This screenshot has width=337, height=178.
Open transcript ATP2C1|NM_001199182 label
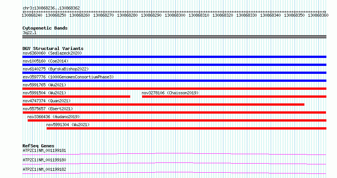44,169
